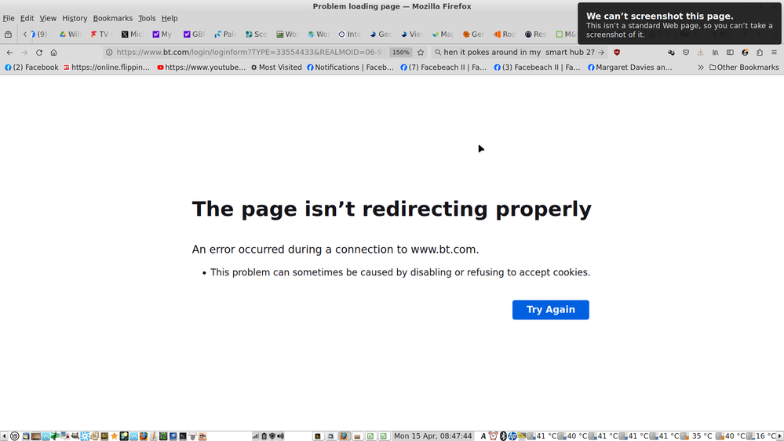Open the File menu
This screenshot has height=441, width=784.
click(9, 18)
